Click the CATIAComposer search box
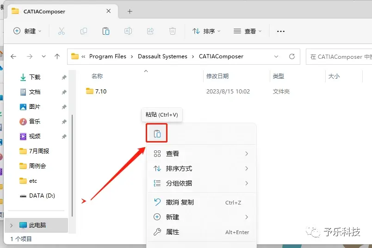The width and height of the screenshot is (372, 248). pyautogui.click(x=339, y=57)
